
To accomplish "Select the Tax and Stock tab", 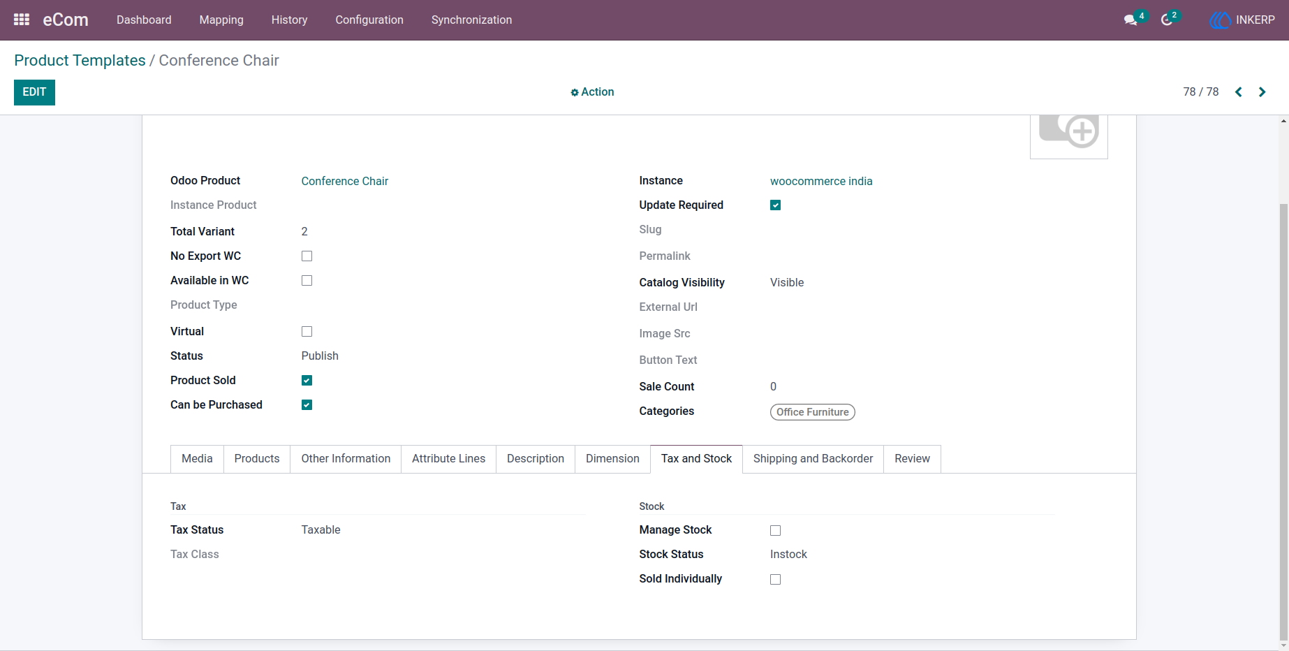I will (x=696, y=459).
